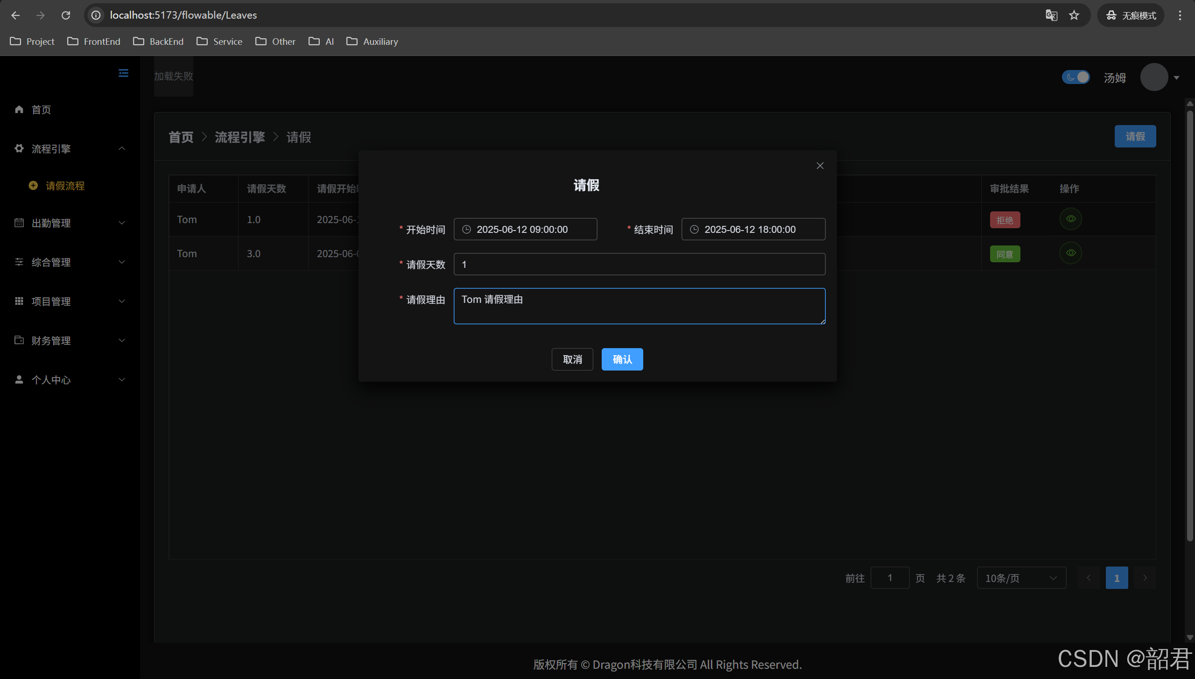View details of the 同意 row via the eye icon
The image size is (1195, 679).
click(x=1070, y=253)
